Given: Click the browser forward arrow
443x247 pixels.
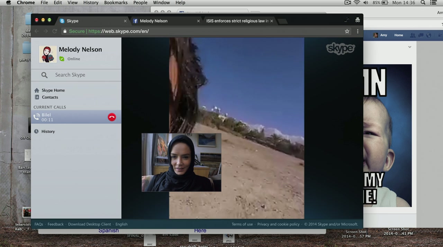Looking at the screenshot, I should [46, 31].
